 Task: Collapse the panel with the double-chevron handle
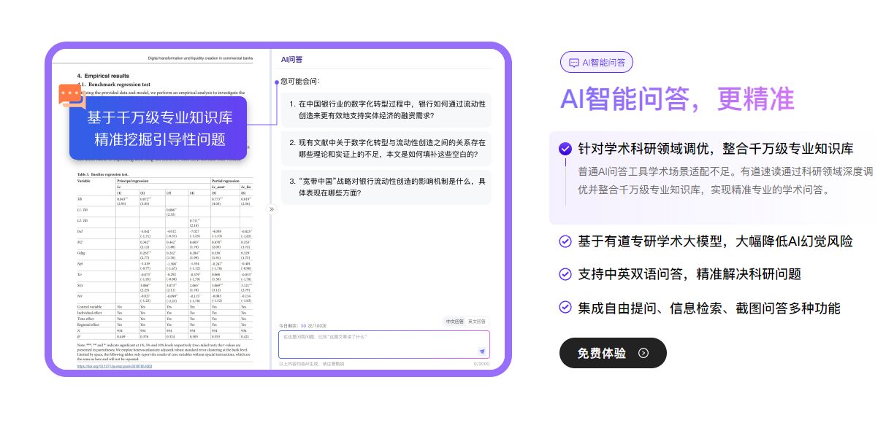tap(271, 209)
